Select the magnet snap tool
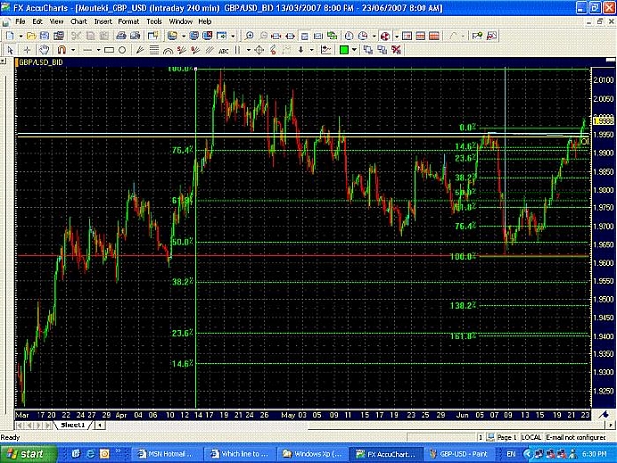This screenshot has height=463, width=617. tap(62, 50)
